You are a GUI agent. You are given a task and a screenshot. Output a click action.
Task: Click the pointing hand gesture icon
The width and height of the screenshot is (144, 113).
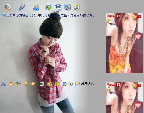pyautogui.click(x=33, y=84)
